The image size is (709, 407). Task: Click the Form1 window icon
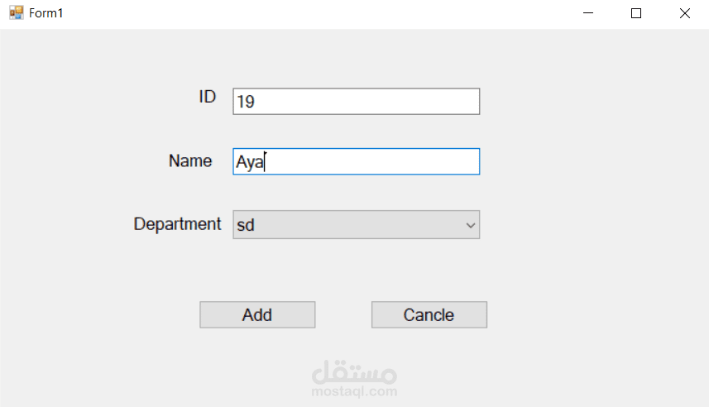(x=16, y=13)
